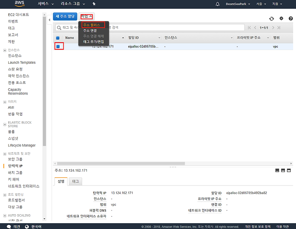This screenshot has height=229, width=296.
Task: Switch to the 설명 tab
Action: (61, 181)
